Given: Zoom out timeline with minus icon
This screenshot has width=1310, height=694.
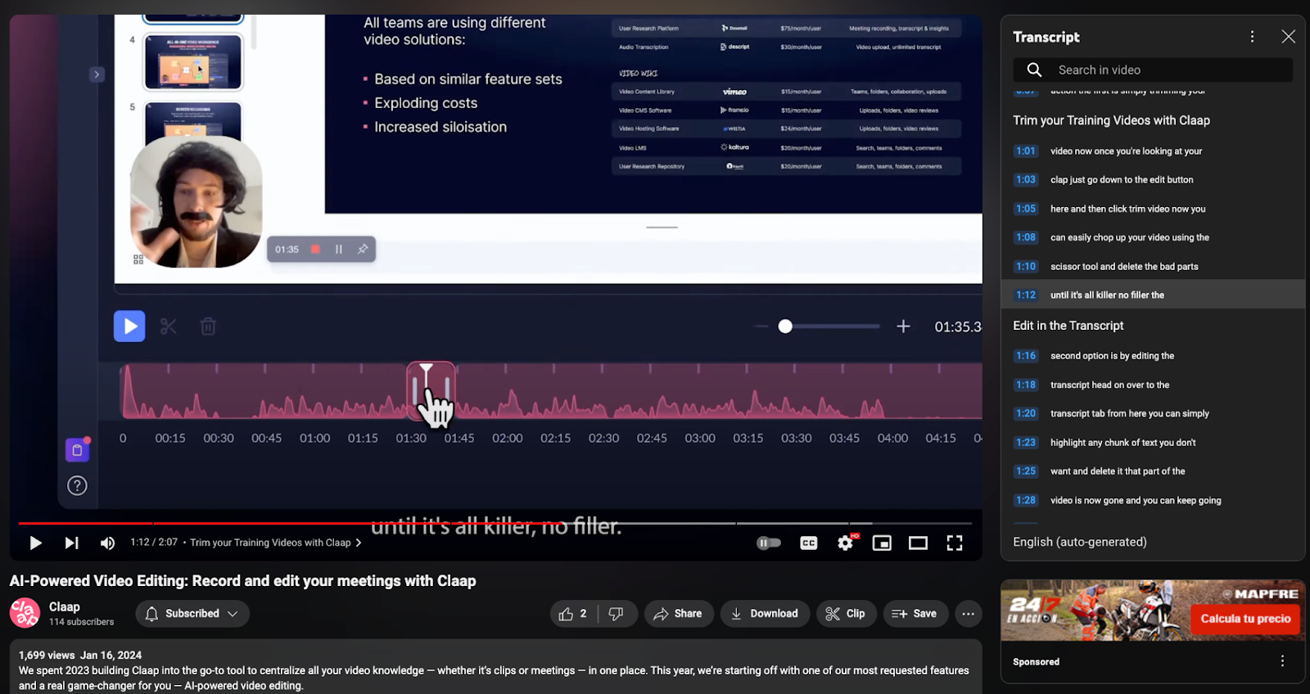Looking at the screenshot, I should (761, 327).
